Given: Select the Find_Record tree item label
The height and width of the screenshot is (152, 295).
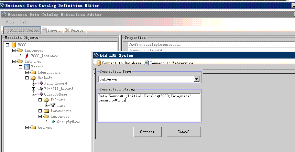Looking at the screenshot, I should (56, 83).
